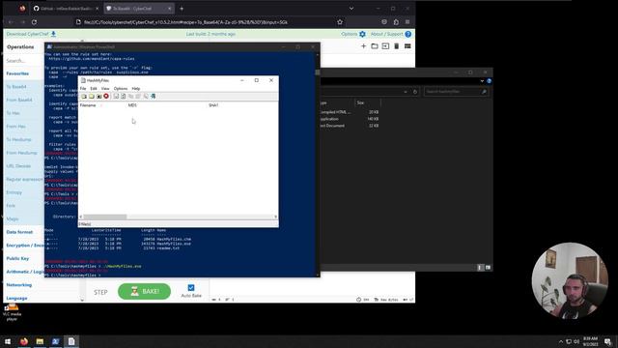
Task: Click Explorer search box for hashmyfiles
Action: point(456,92)
